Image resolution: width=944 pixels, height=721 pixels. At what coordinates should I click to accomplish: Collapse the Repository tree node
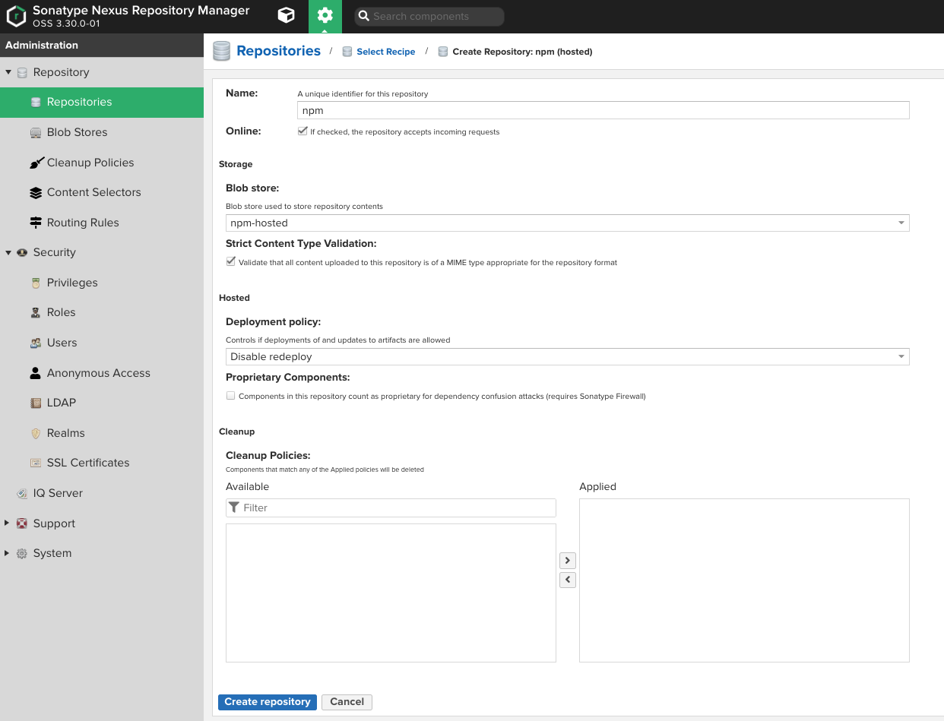(x=8, y=72)
